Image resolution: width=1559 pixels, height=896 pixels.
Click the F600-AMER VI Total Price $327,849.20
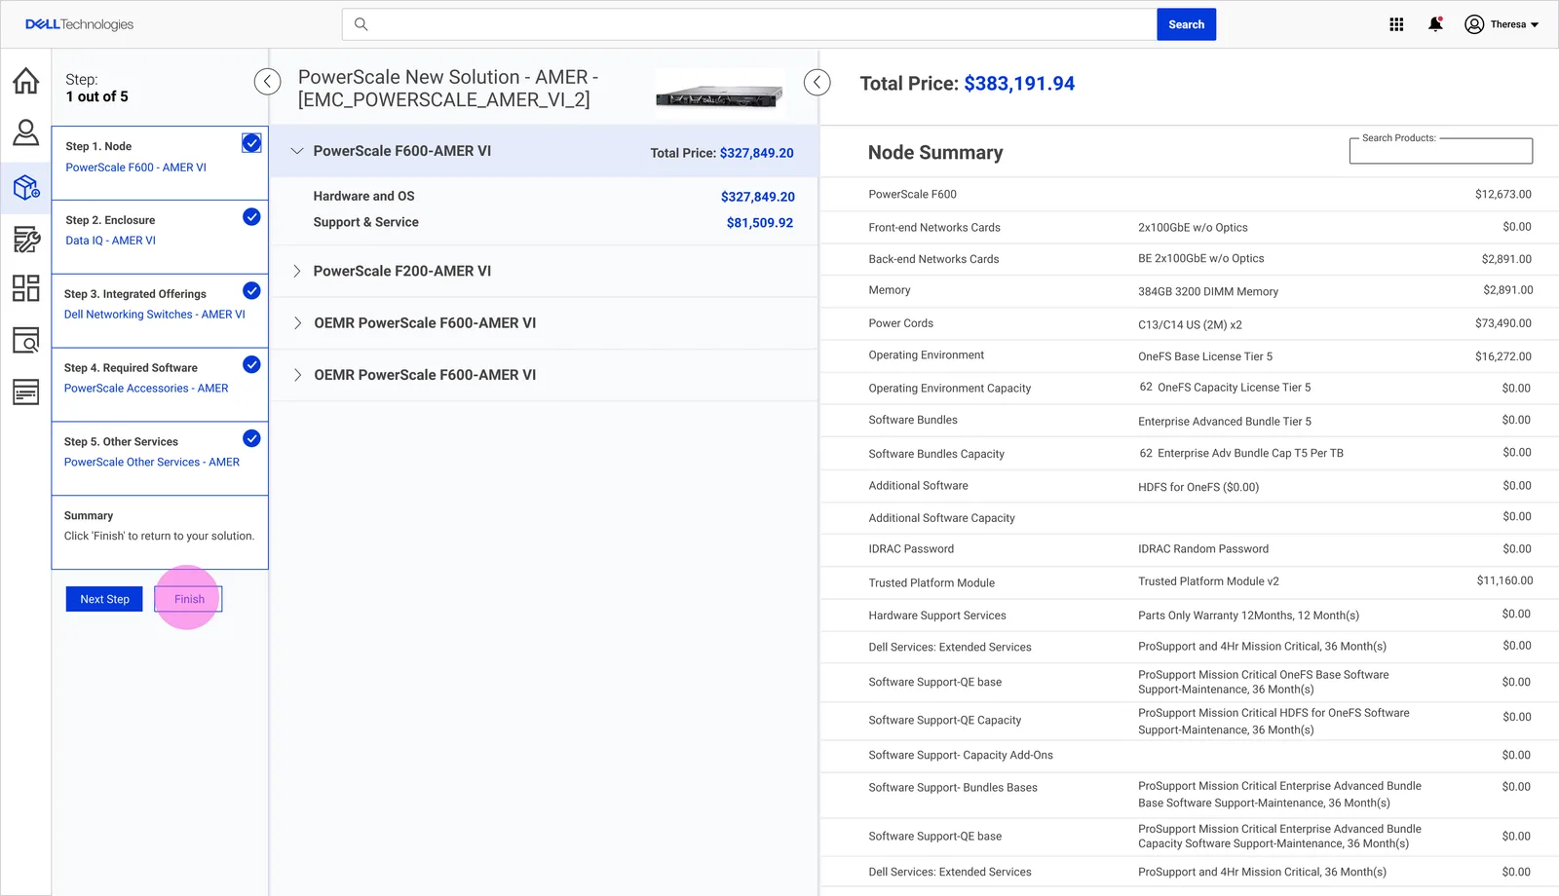pos(756,153)
